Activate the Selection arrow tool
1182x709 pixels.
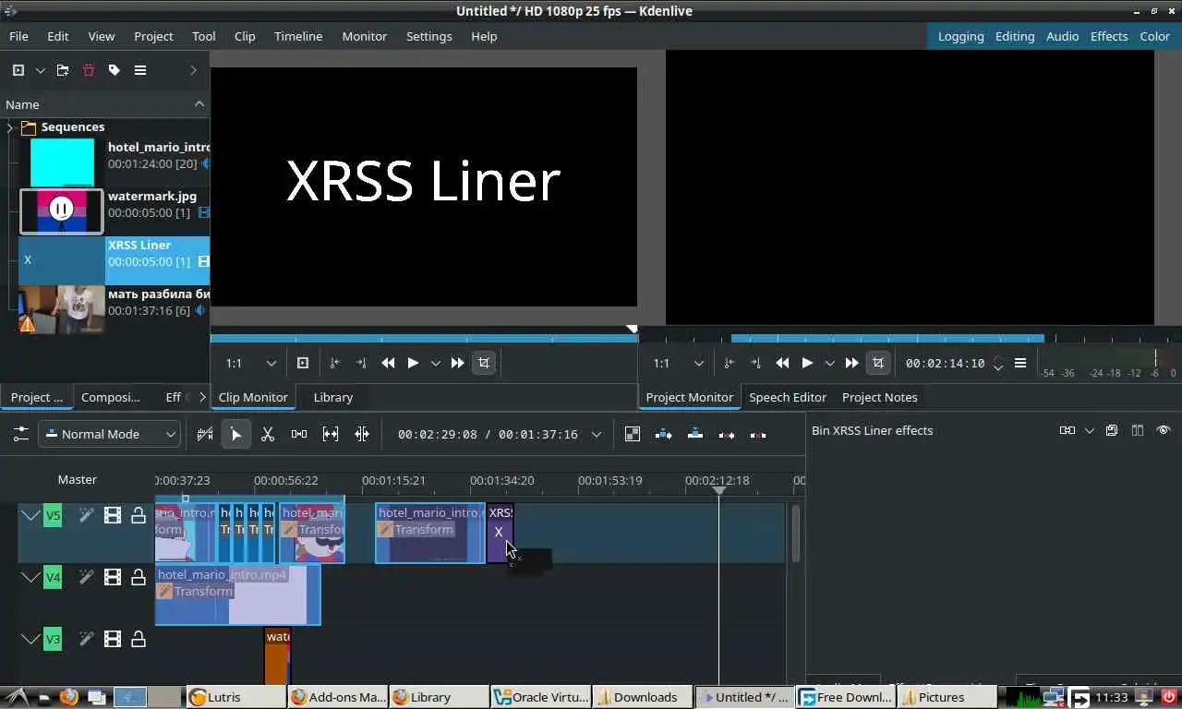(x=236, y=434)
